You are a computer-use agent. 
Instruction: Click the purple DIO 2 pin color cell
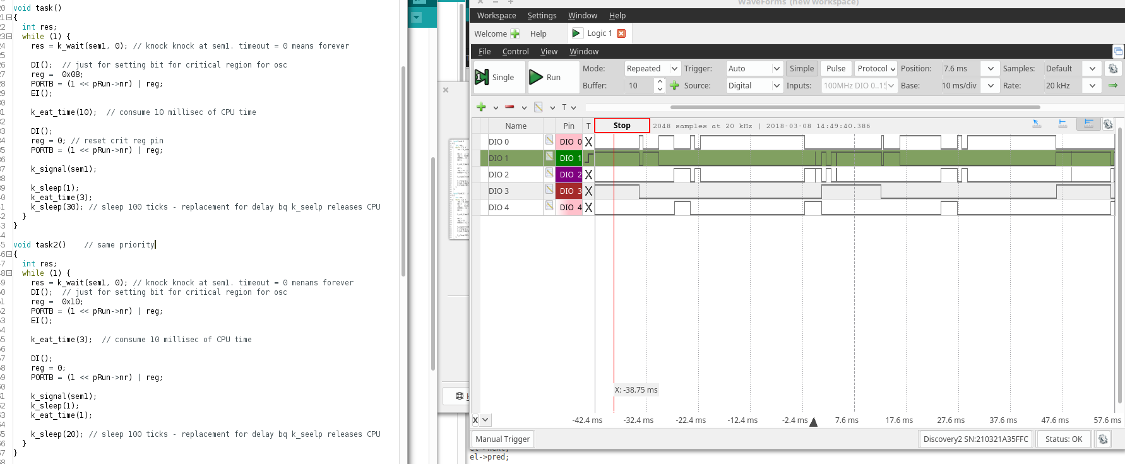point(568,174)
